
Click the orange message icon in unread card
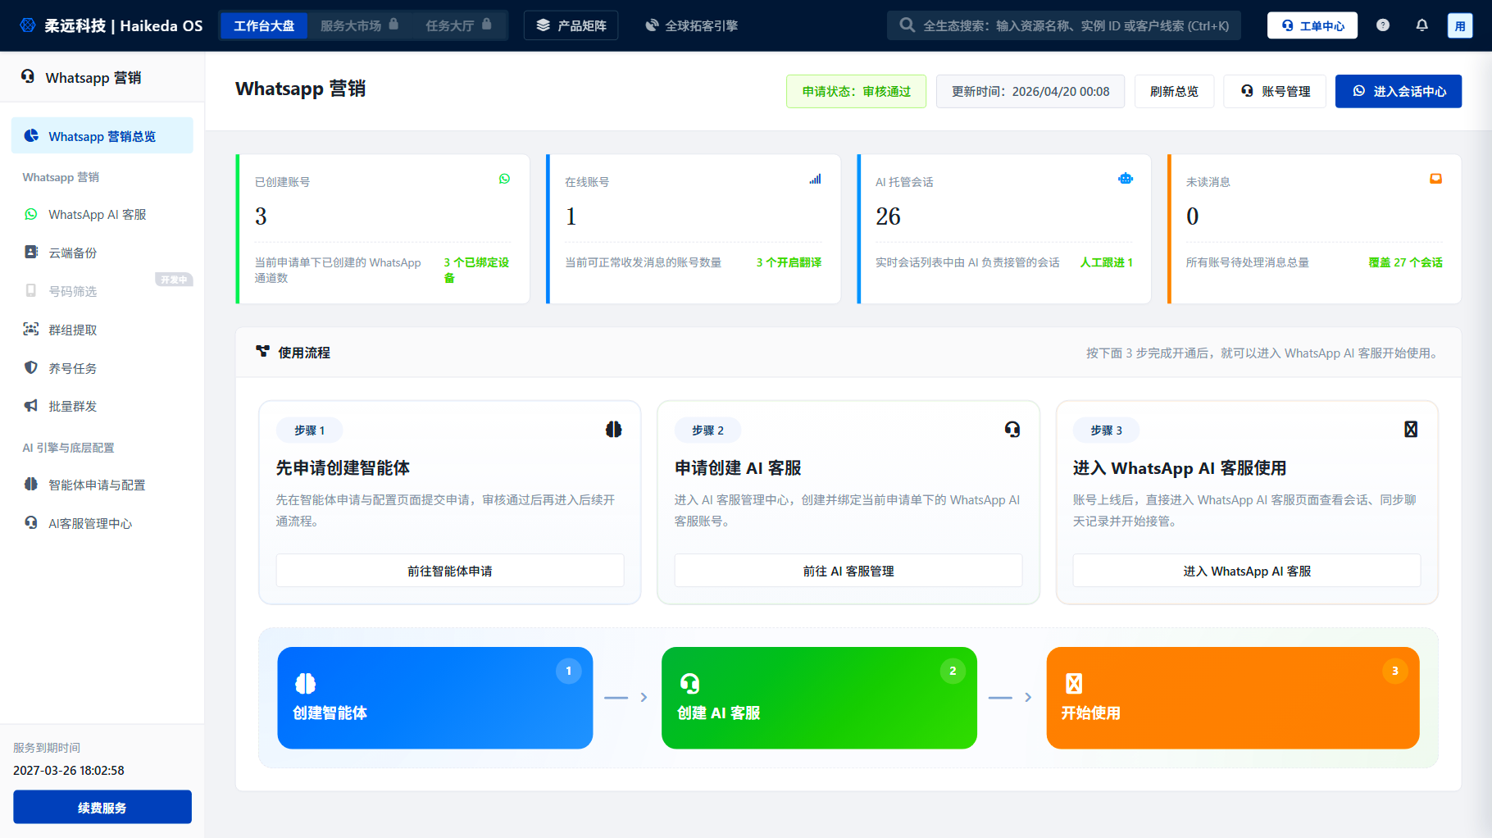click(1435, 179)
